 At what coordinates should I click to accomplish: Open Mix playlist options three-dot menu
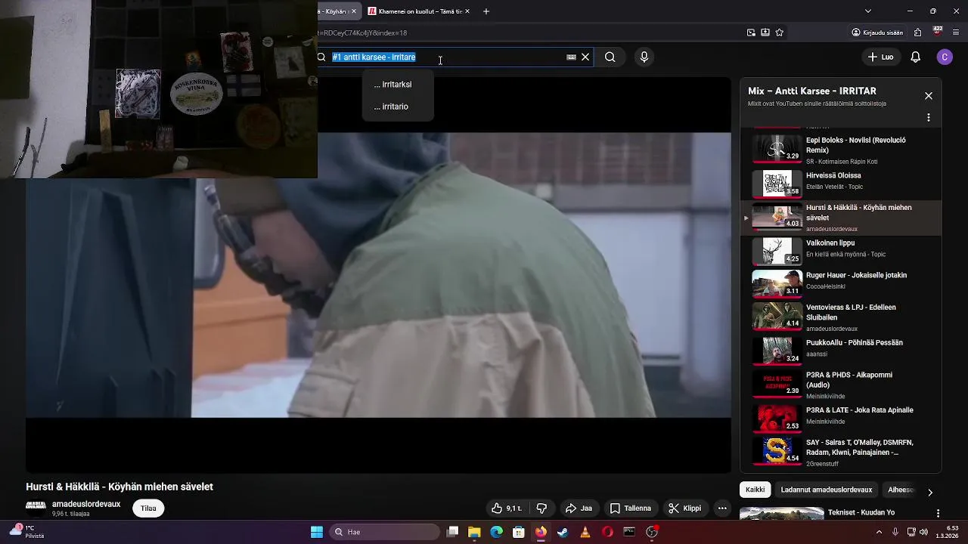(x=929, y=118)
